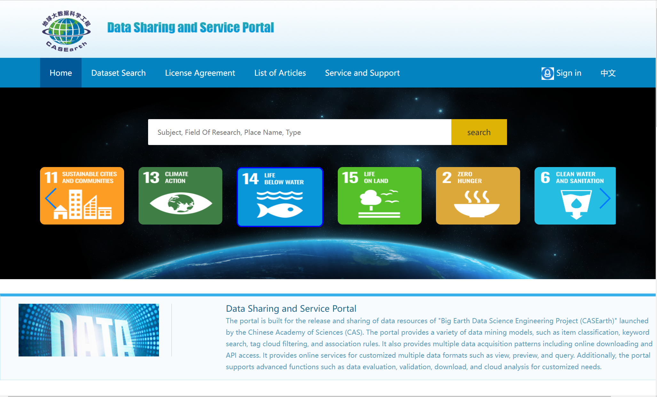657x397 pixels.
Task: Select SDG 11 Sustainable Cities tile
Action: pos(82,195)
